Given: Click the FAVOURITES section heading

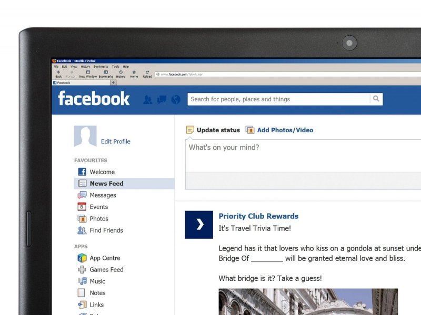Looking at the screenshot, I should coord(91,161).
